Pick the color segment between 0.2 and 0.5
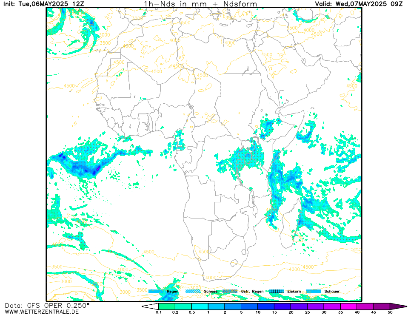The image size is (408, 315). 183,306
